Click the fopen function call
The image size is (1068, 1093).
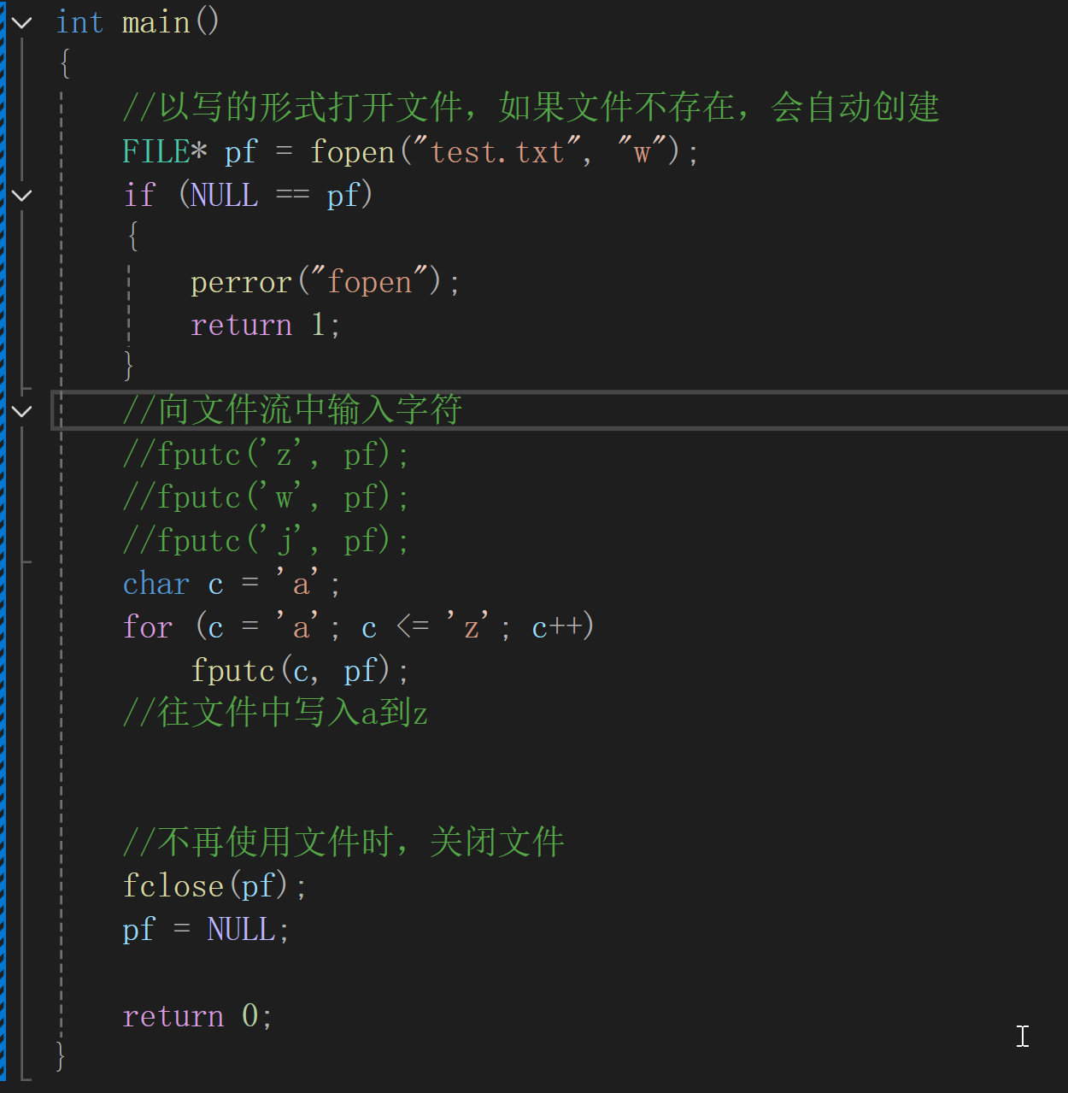point(351,152)
